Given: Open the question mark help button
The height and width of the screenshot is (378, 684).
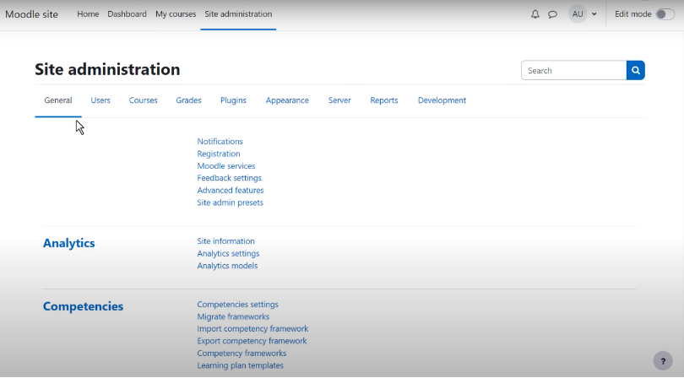Looking at the screenshot, I should [663, 360].
